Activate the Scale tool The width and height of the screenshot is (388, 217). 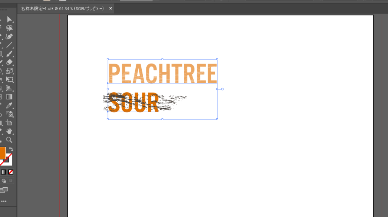[x=9, y=71]
